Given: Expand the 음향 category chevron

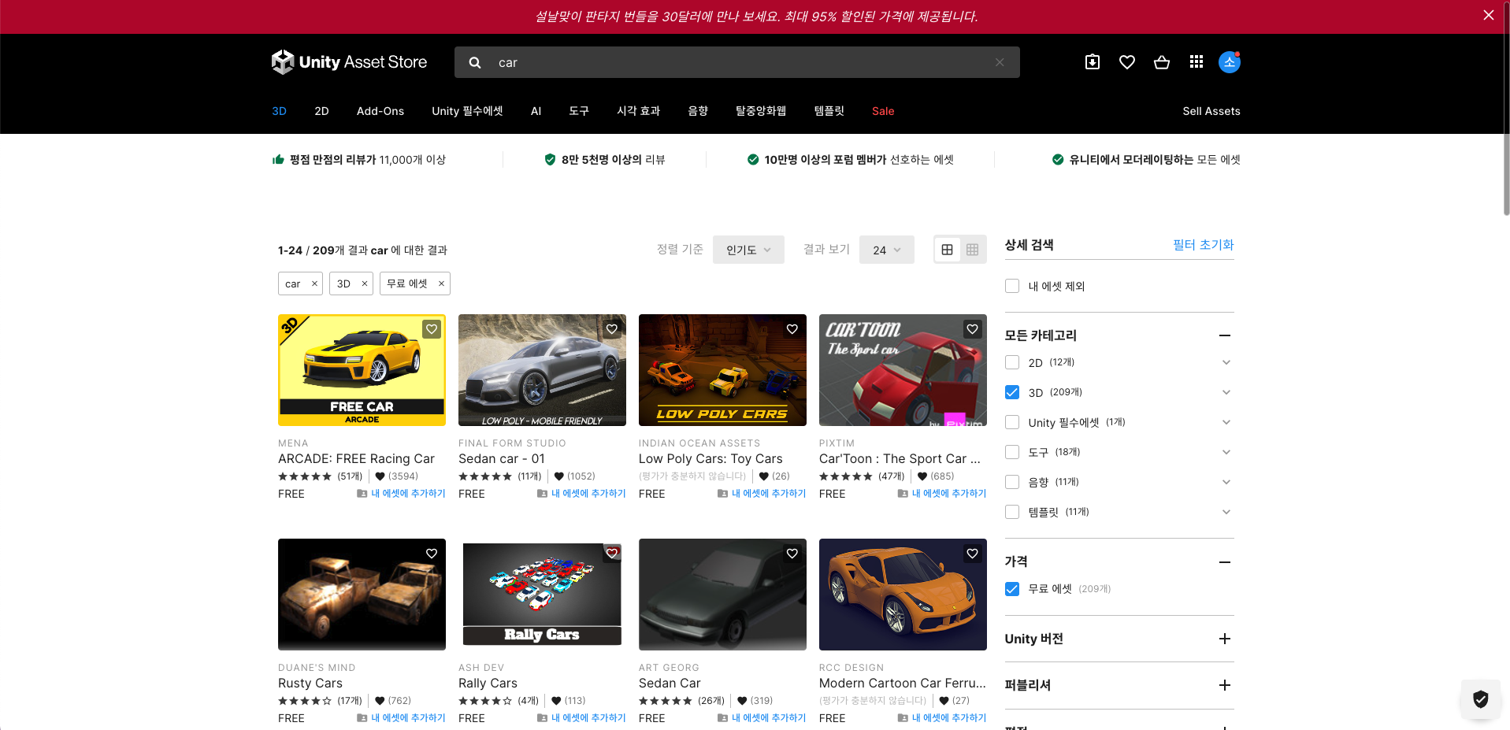Looking at the screenshot, I should [x=1226, y=482].
